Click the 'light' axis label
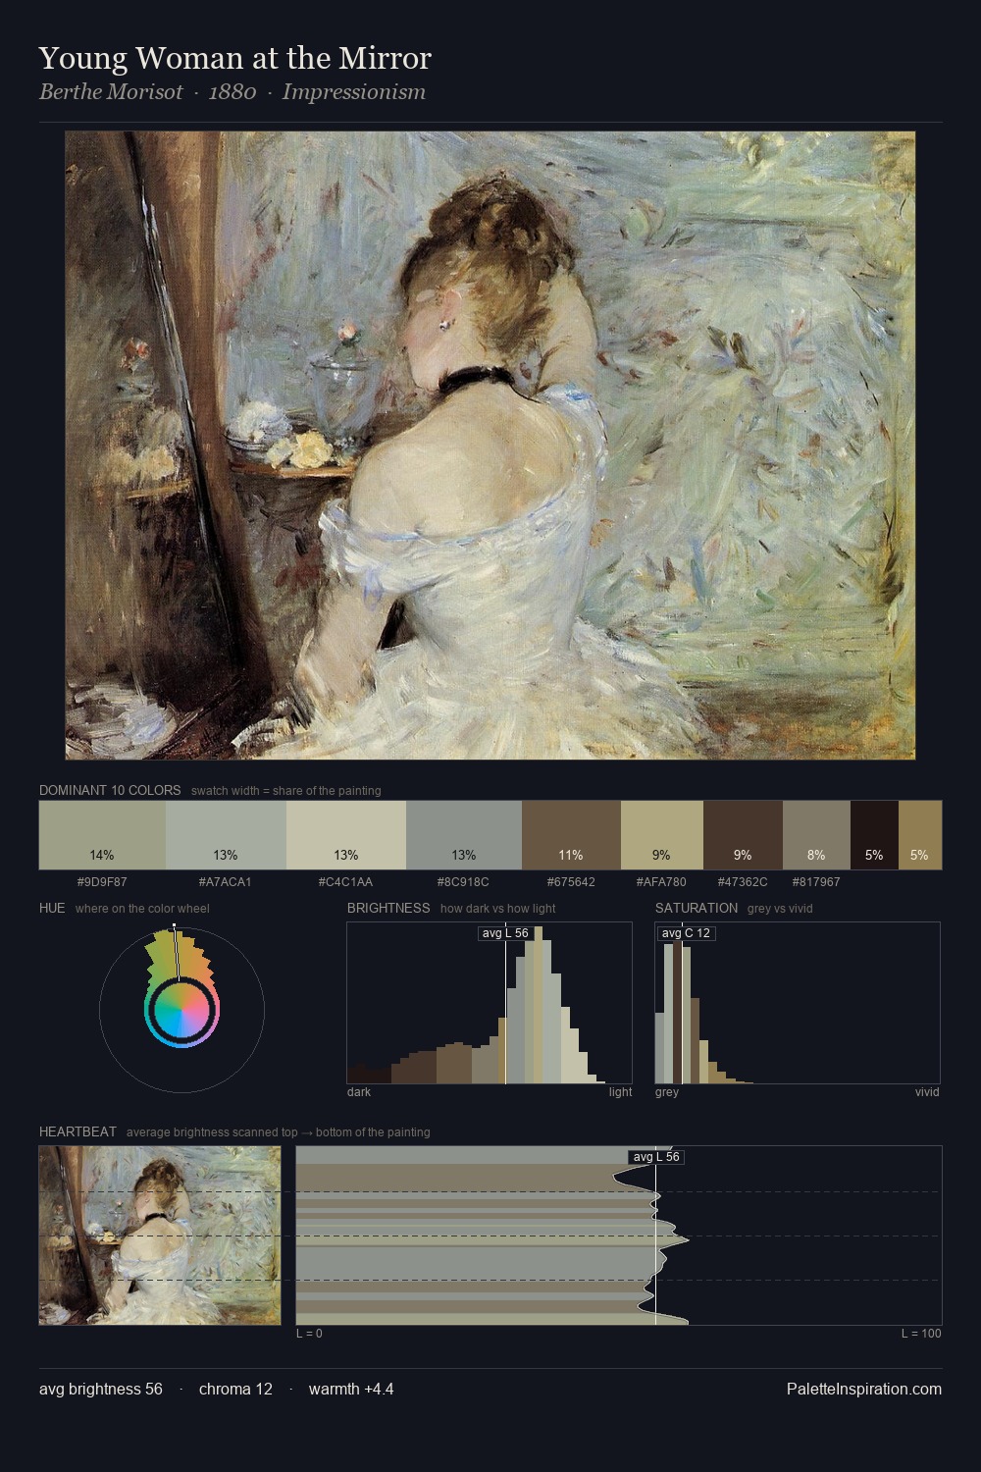The height and width of the screenshot is (1472, 981). pyautogui.click(x=621, y=1092)
